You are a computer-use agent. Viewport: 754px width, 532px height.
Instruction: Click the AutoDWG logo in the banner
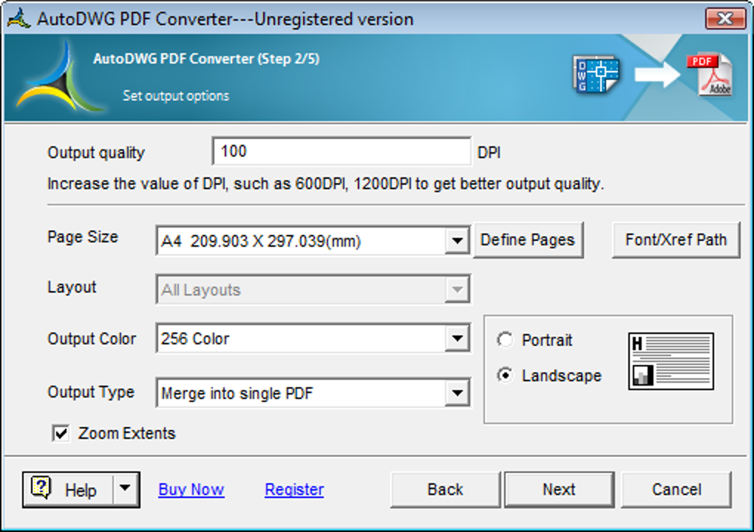(60, 77)
